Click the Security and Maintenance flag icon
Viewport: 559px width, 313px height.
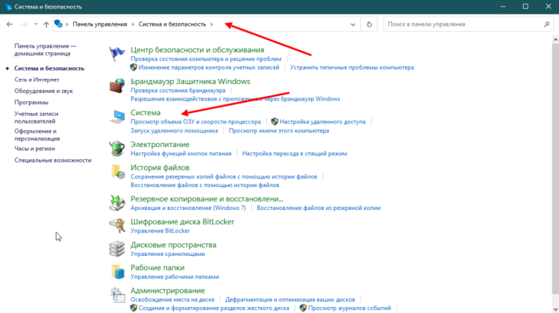coord(117,54)
